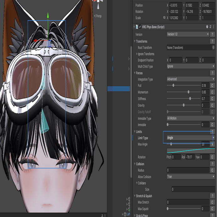Viewport: 217px width, 217px height.
Task: Click the collision Radius input field
Action: [188, 170]
